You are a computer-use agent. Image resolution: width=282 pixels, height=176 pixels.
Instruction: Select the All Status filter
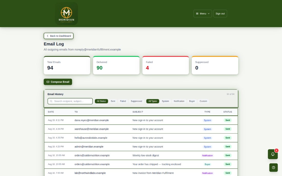[102, 101]
